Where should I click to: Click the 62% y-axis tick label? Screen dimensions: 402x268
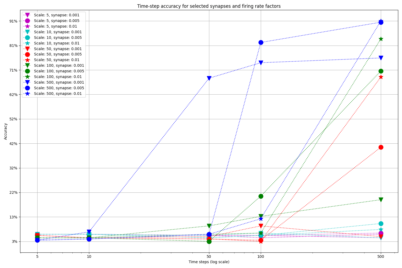(14, 95)
